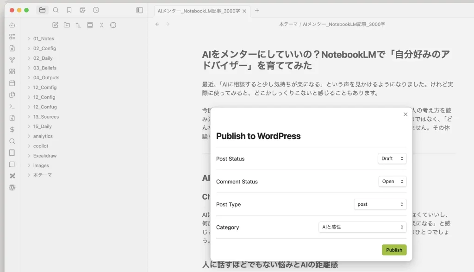
Task: Open the chat bubble ribbon icon
Action: pyautogui.click(x=12, y=164)
